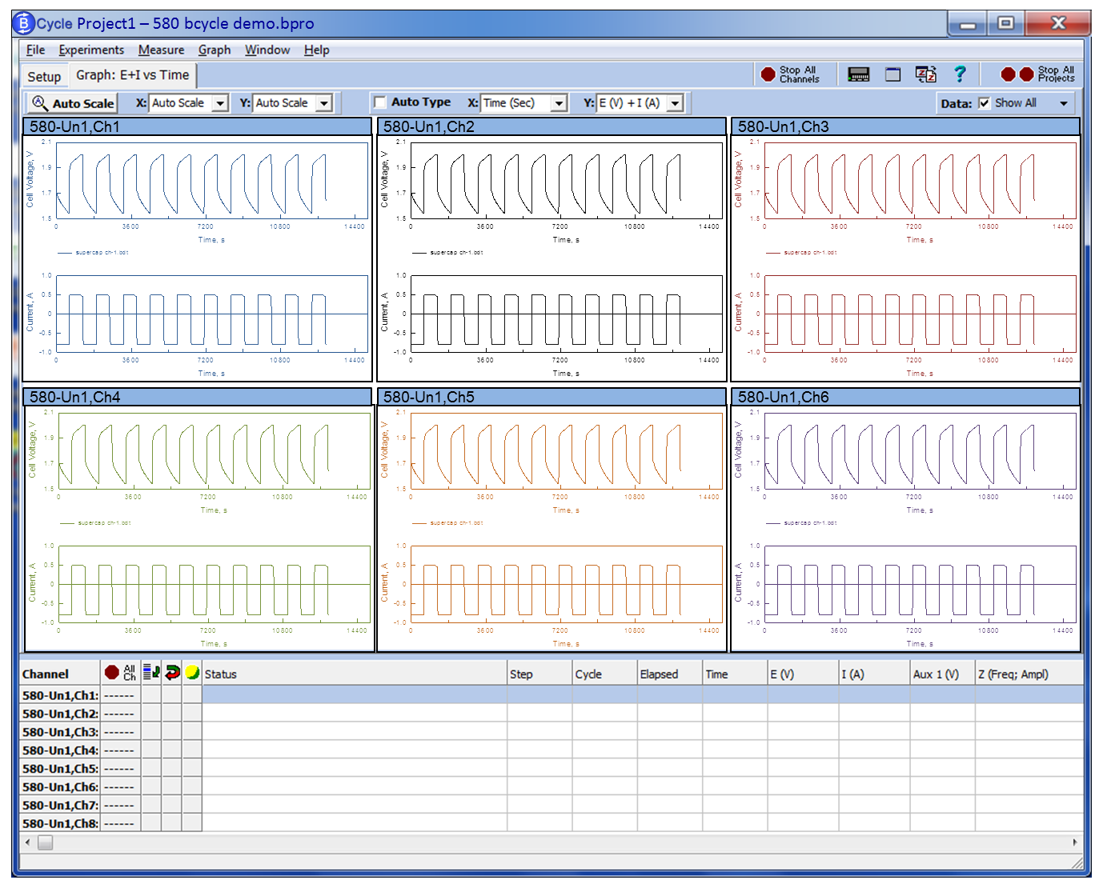Click the red stop All Ch icon
The width and height of the screenshot is (1103, 888).
pyautogui.click(x=112, y=673)
